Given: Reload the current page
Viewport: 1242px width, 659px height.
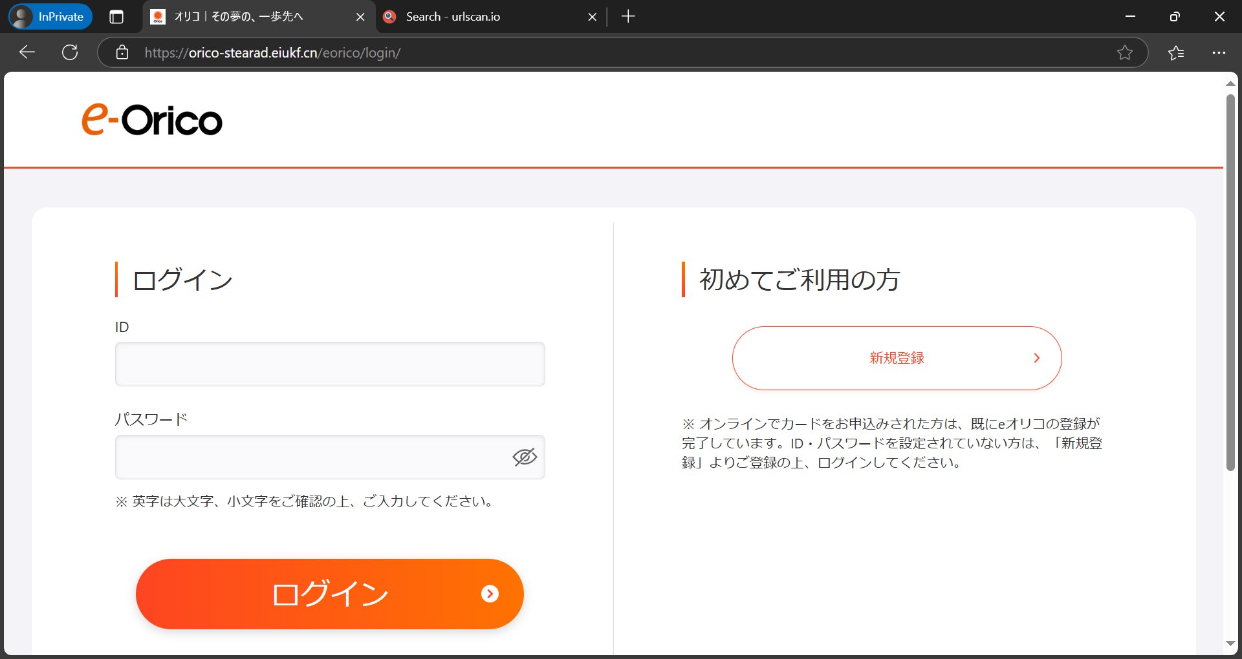Looking at the screenshot, I should pyautogui.click(x=70, y=52).
